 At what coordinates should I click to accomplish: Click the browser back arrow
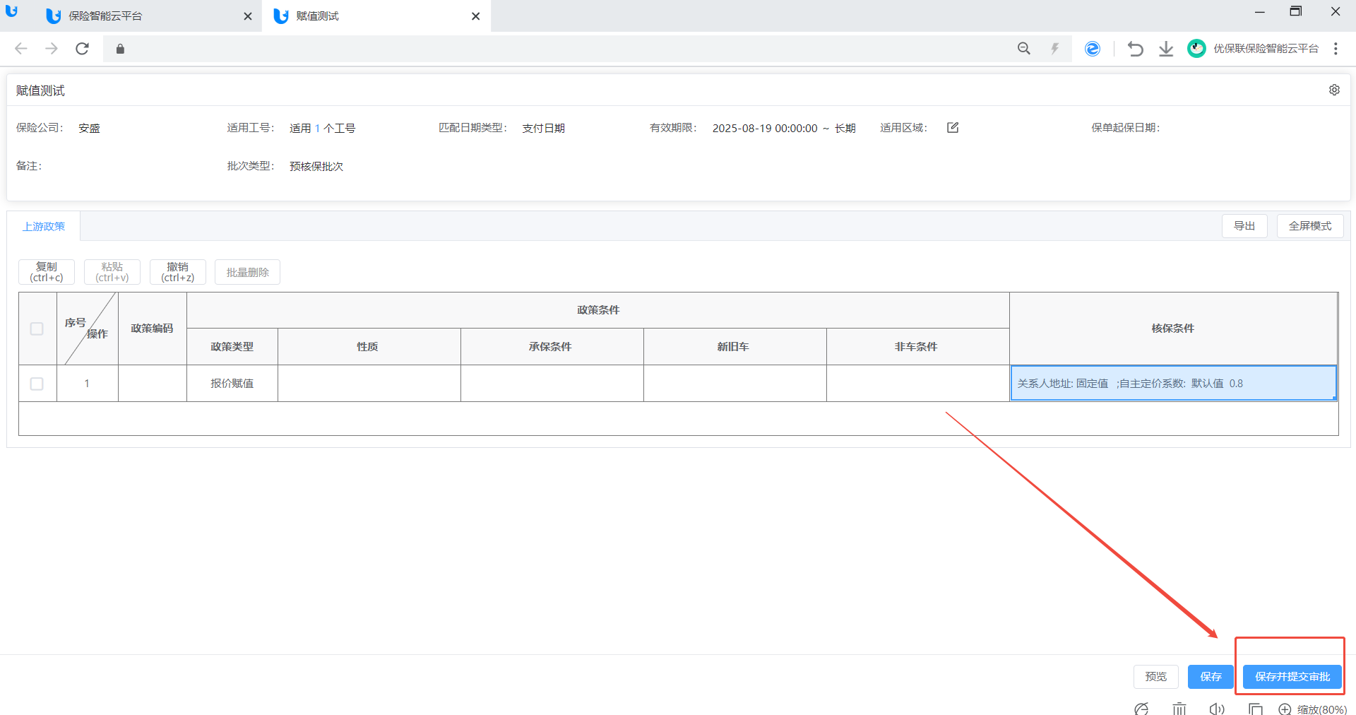(x=21, y=48)
